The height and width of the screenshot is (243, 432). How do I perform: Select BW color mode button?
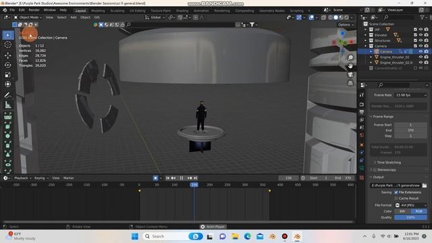click(x=402, y=211)
